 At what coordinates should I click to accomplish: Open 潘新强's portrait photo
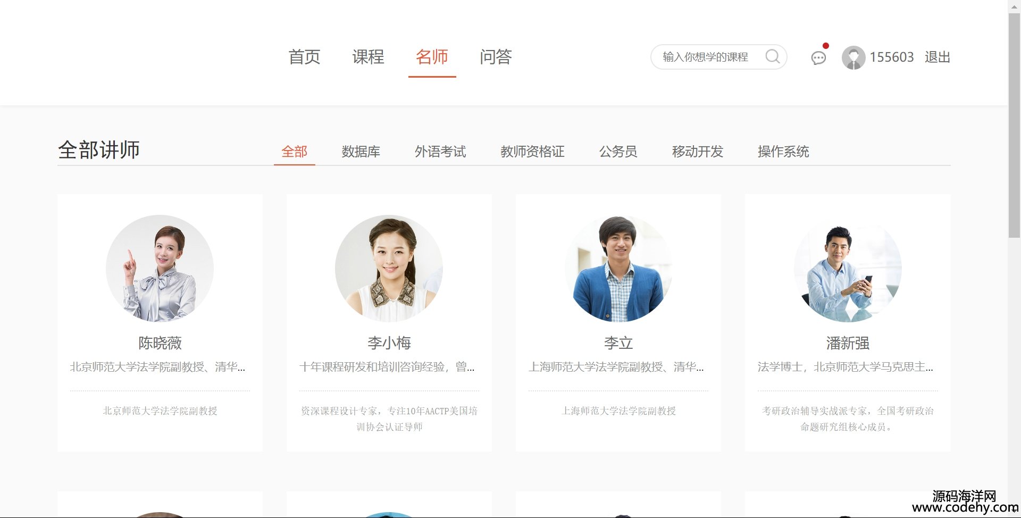(x=848, y=268)
